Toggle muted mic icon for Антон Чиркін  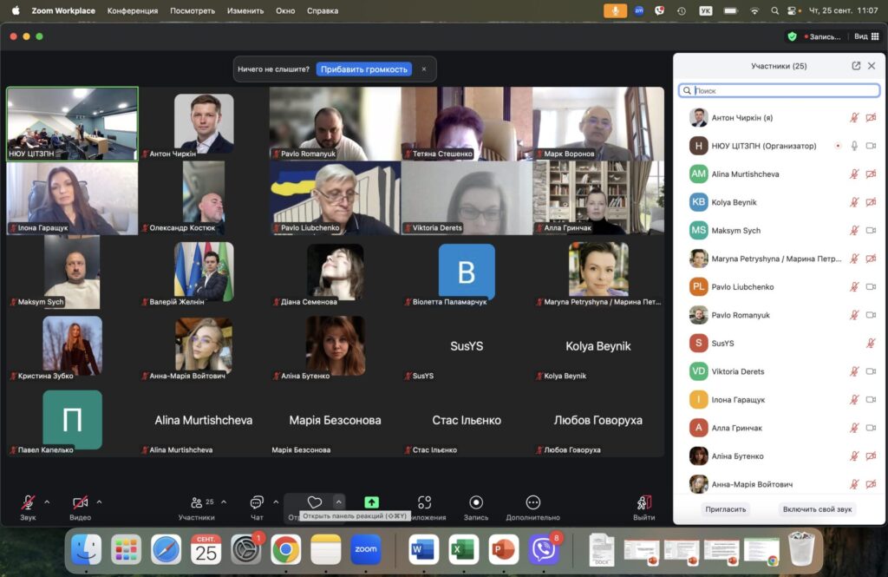854,117
